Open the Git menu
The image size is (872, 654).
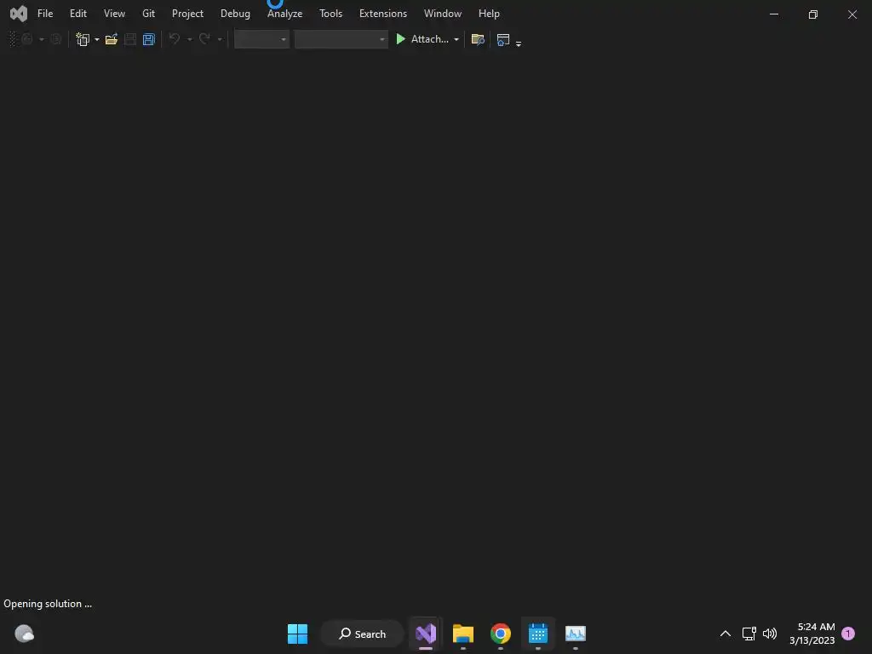coord(148,14)
